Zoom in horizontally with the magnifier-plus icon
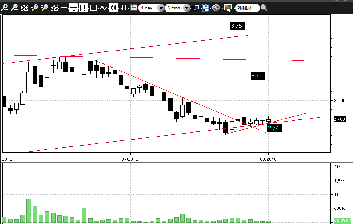 tap(5, 8)
